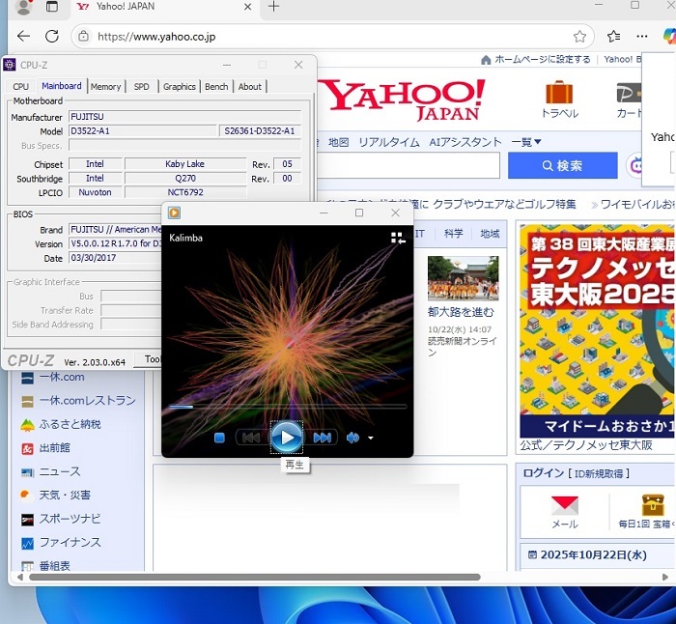Open the volume dropdown arrow beside the speaker

pos(371,439)
